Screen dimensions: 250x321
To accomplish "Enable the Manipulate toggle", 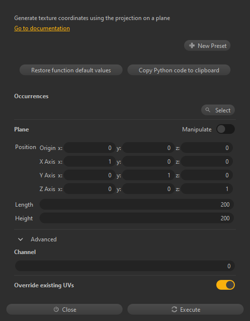I will 226,129.
